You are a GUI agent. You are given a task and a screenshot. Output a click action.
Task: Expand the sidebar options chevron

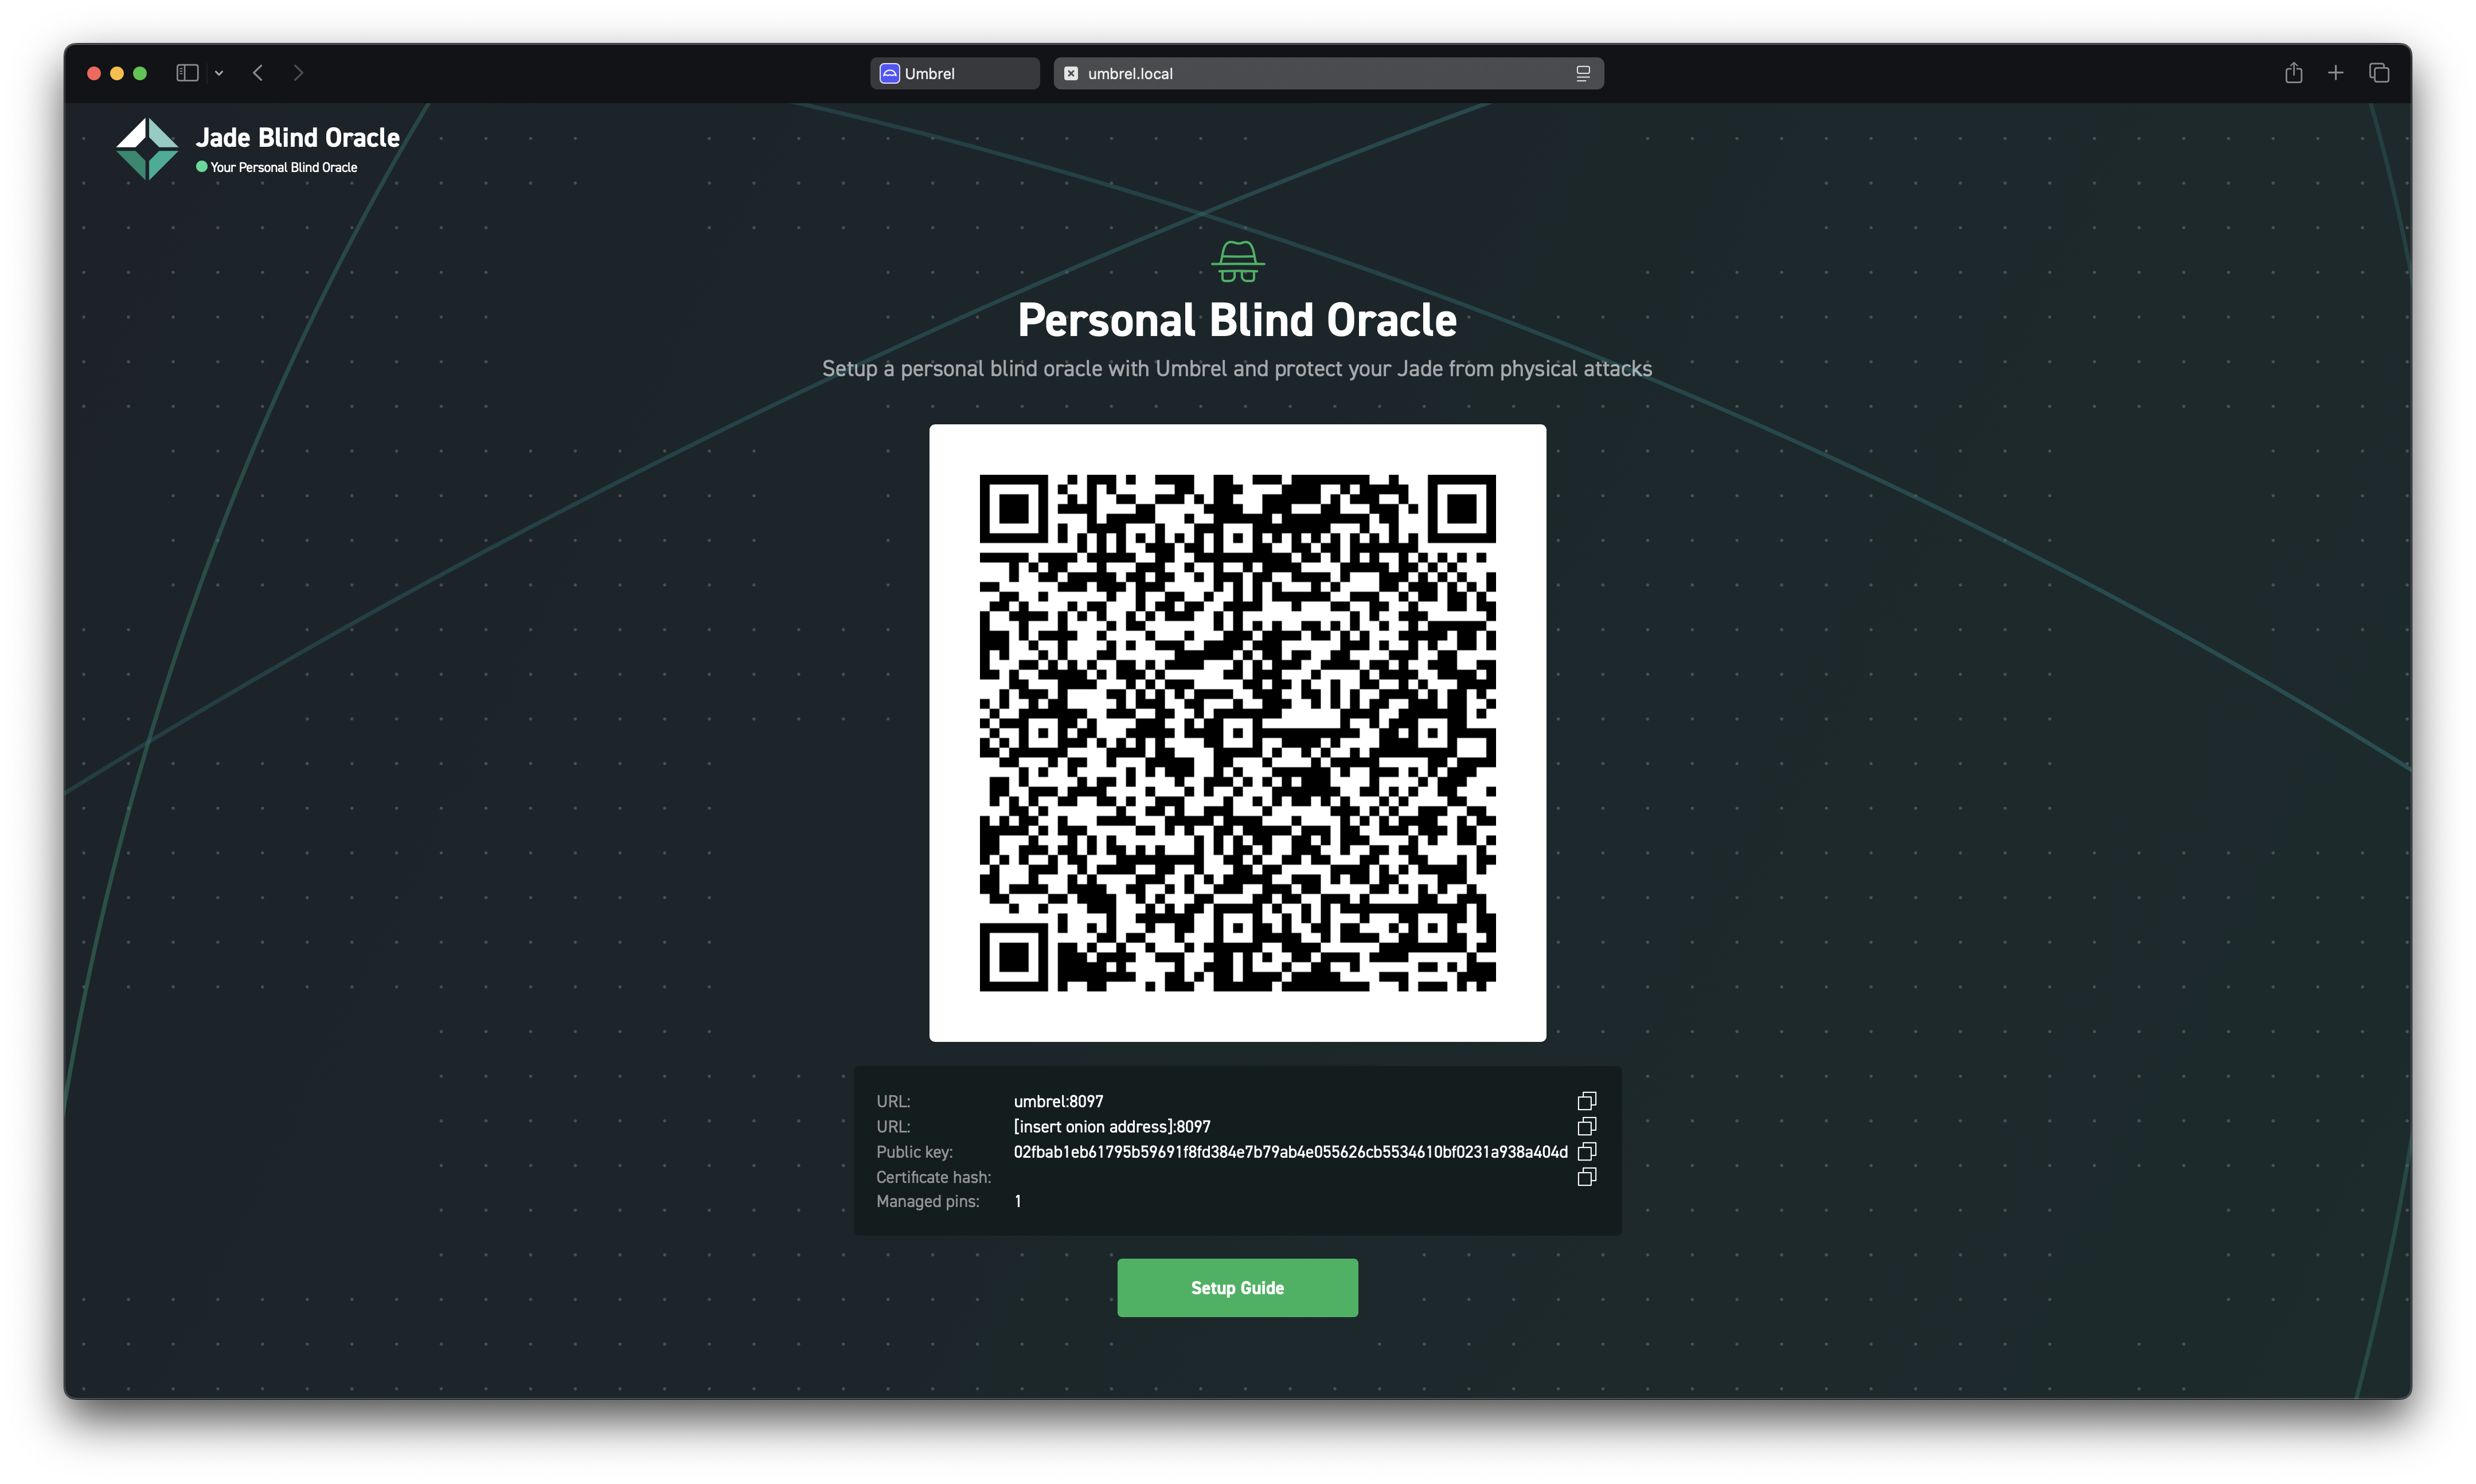[219, 73]
